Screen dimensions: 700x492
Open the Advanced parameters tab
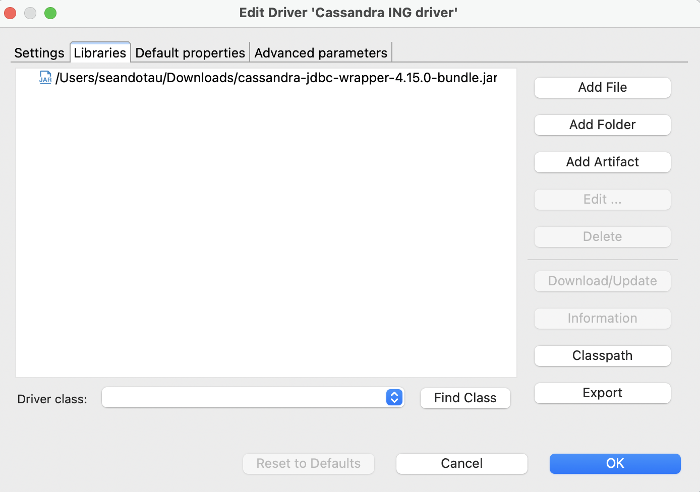tap(321, 53)
